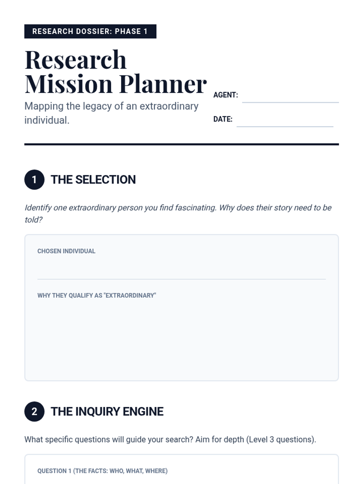Click the italic "Identify one extraordinary person" prompt

[178, 214]
